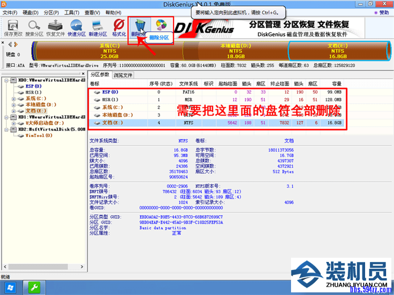Launch 快速分区 (Quick Partition) from toolbar
The image size is (394, 295).
(77, 27)
